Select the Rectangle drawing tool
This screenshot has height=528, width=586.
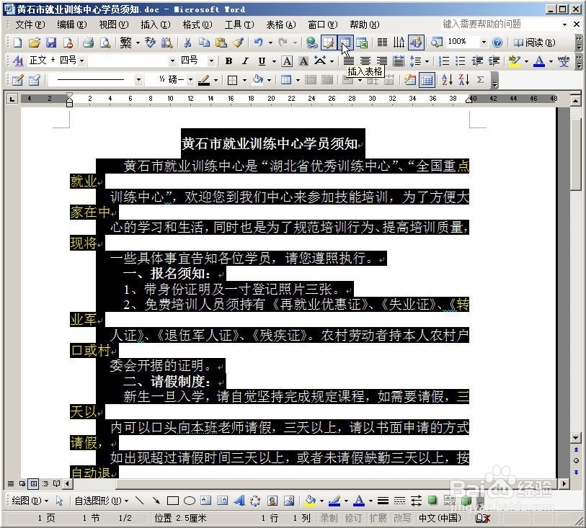pyautogui.click(x=173, y=501)
